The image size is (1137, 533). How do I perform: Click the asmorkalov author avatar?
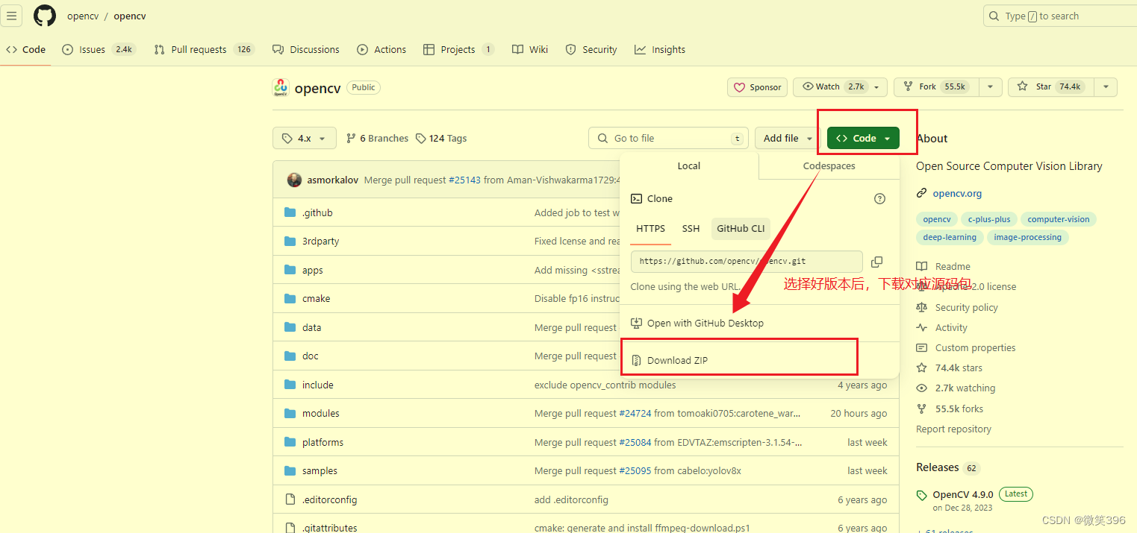point(294,180)
